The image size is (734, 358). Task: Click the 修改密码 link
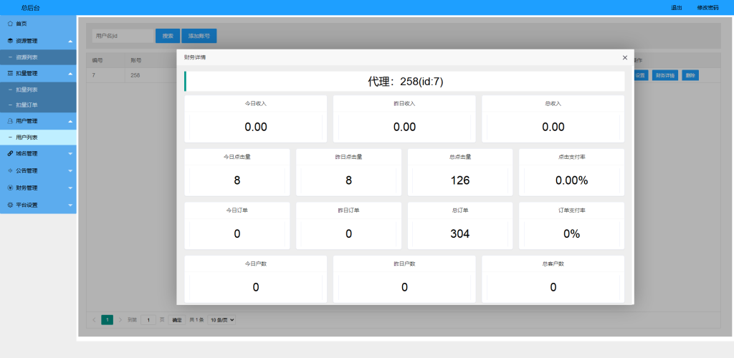point(707,7)
